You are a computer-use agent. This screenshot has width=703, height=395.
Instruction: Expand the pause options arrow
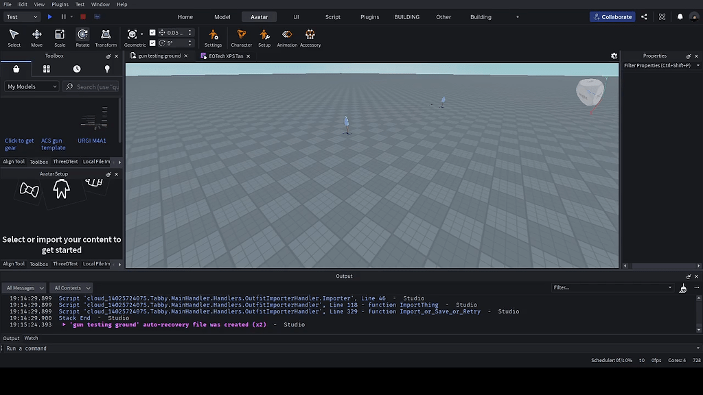point(71,17)
